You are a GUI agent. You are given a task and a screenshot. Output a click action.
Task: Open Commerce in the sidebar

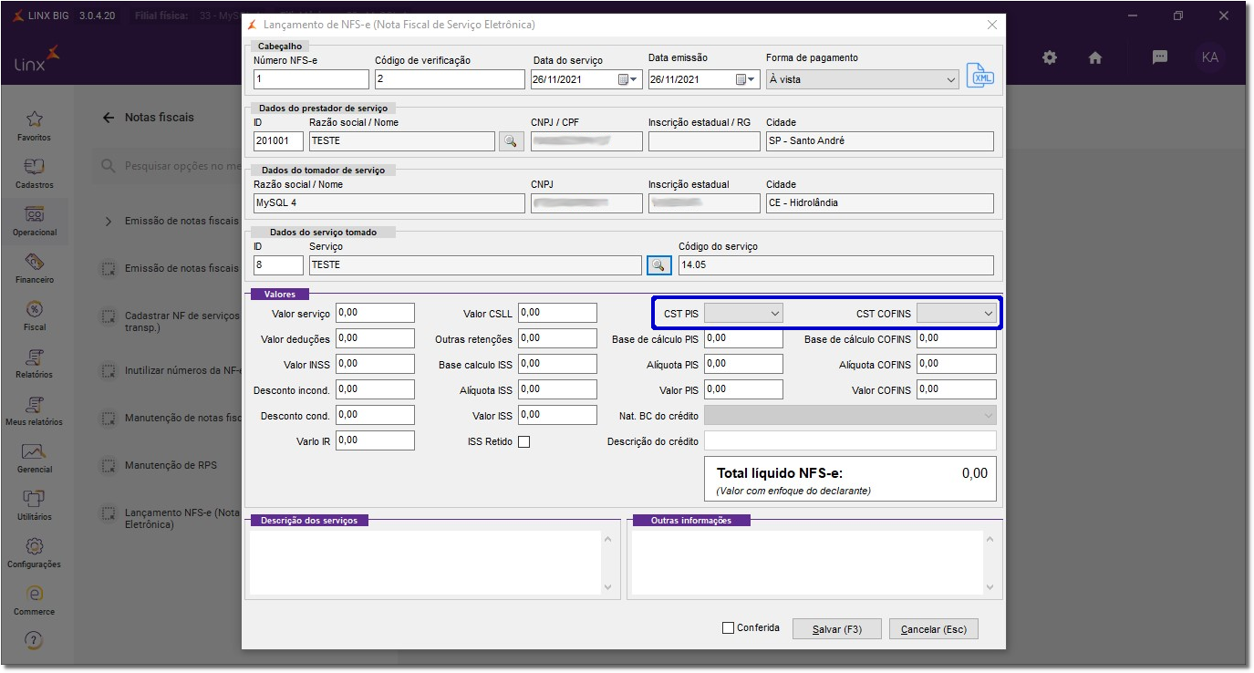click(35, 600)
